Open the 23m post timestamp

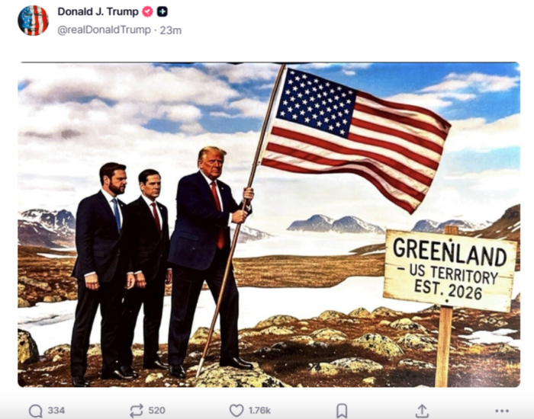tap(171, 30)
